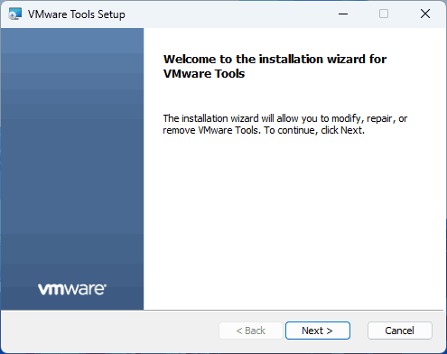Click the greyed-out < Back button

[x=251, y=331]
